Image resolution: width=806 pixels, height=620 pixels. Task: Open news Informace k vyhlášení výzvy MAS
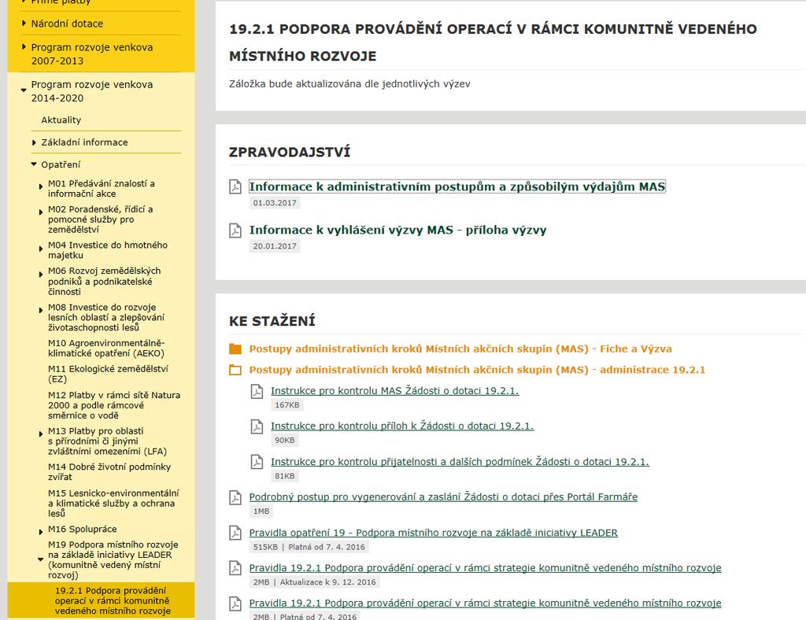tap(397, 230)
